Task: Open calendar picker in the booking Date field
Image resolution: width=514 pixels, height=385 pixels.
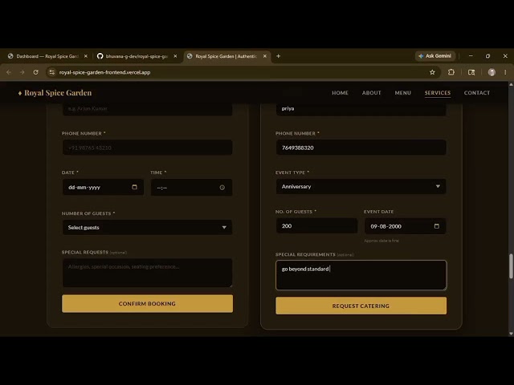Action: click(134, 187)
